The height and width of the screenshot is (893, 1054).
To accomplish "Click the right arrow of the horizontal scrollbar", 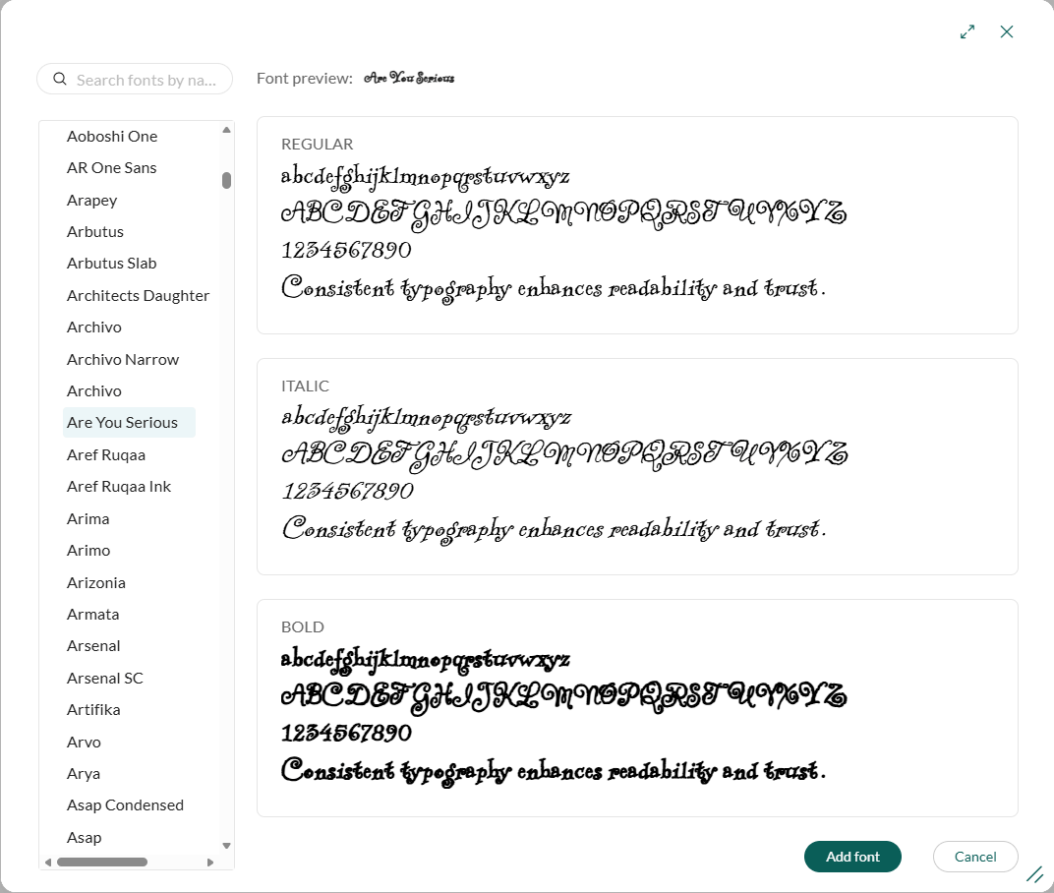I will click(x=210, y=863).
